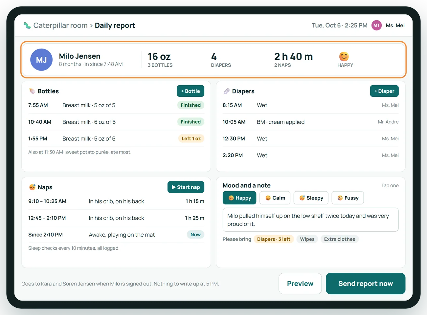The image size is (427, 315).
Task: Open the 8:15 AM Wet diaper row
Action: tap(311, 105)
